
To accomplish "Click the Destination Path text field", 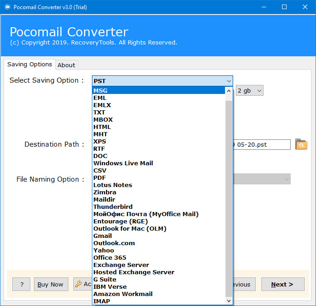I will click(262, 144).
